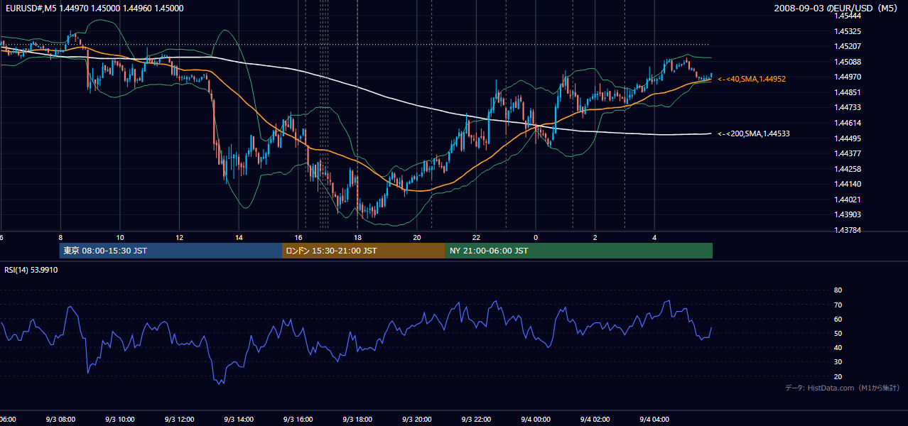
Task: Click hour label 10 on price chart axis
Action: (120, 237)
